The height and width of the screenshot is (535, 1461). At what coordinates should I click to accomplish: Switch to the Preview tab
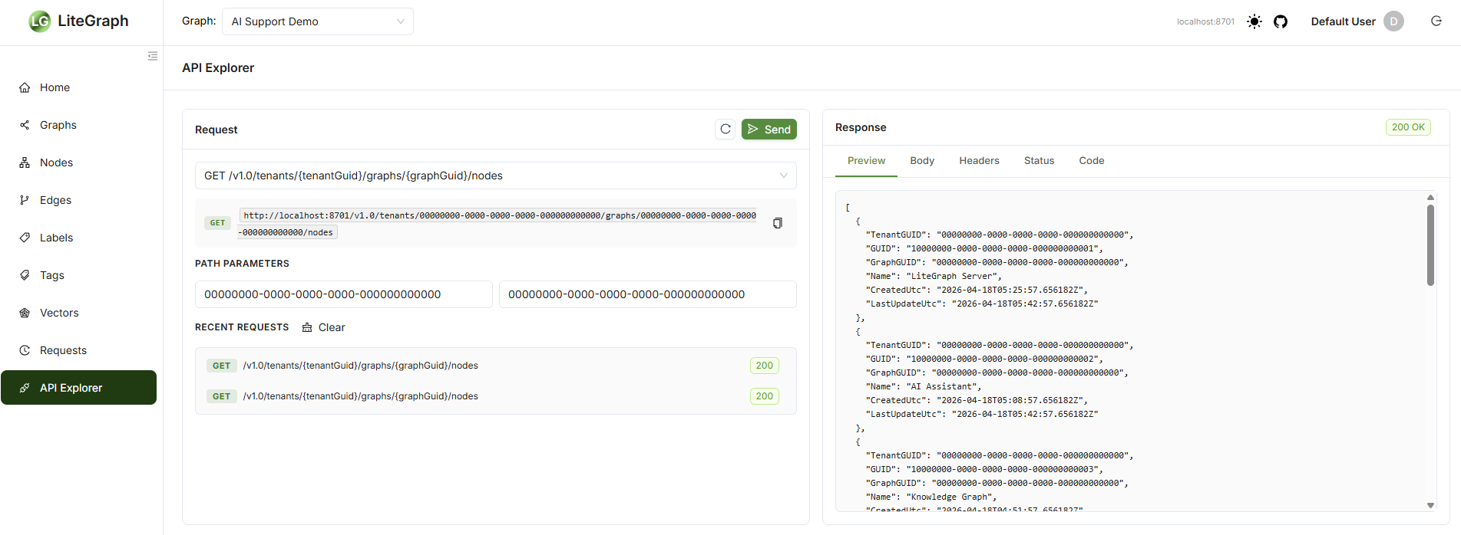coord(866,161)
